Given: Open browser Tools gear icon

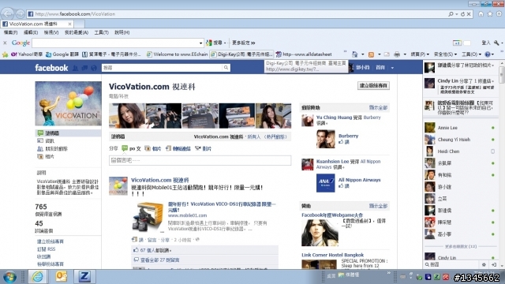Looking at the screenshot, I should click(499, 14).
